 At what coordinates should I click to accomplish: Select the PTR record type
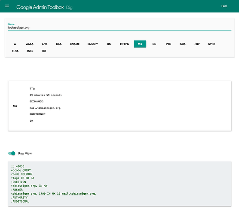click(169, 44)
